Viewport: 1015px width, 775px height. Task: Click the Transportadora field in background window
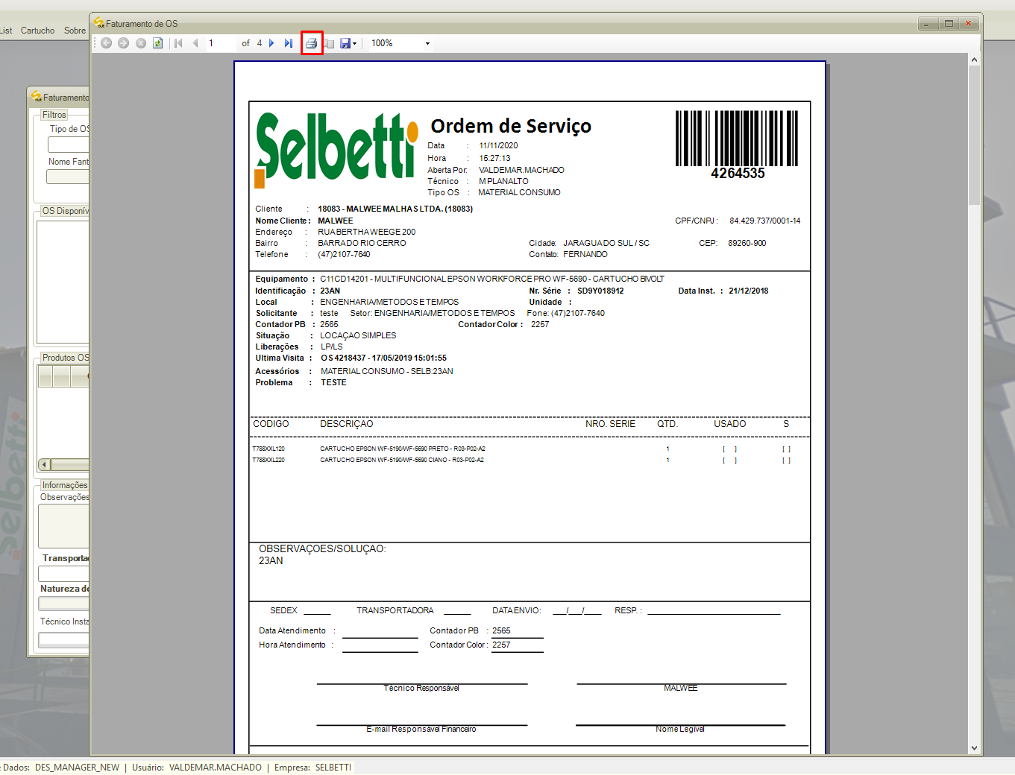(x=64, y=574)
